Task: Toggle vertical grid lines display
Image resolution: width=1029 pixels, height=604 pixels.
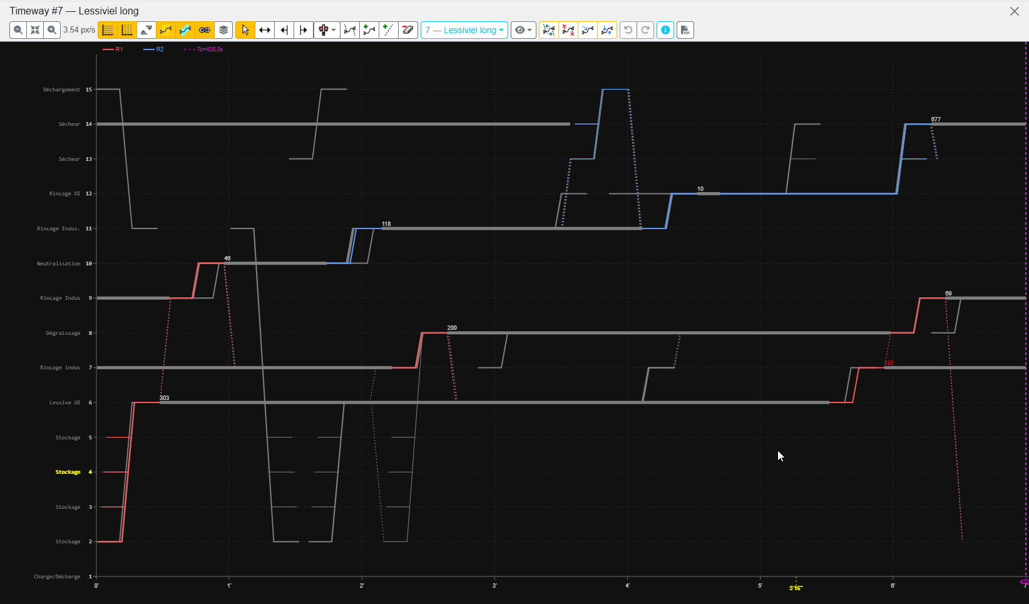Action: 127,30
